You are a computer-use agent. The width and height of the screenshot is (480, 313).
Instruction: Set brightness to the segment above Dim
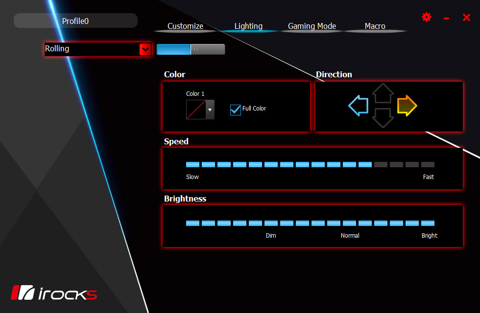coord(271,223)
